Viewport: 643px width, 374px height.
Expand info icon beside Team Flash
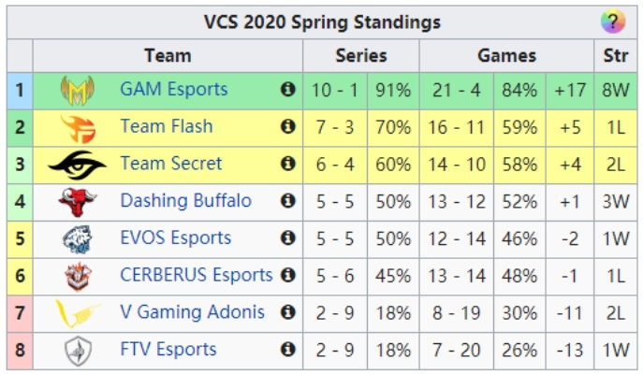click(287, 126)
